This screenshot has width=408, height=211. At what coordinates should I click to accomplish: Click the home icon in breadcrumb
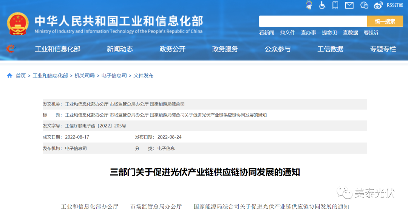9,76
